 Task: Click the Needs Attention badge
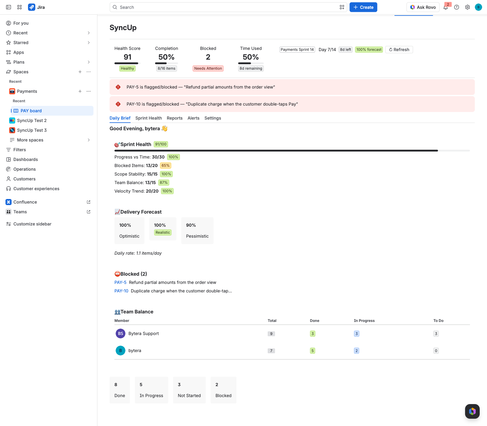[x=208, y=68]
